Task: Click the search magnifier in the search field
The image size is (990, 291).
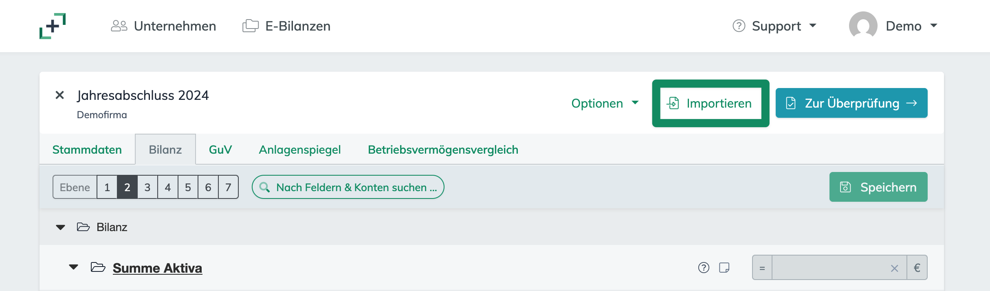Action: [265, 187]
